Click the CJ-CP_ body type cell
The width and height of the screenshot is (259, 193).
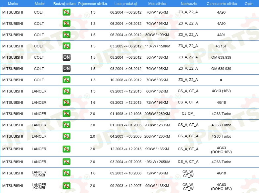tap(188, 113)
